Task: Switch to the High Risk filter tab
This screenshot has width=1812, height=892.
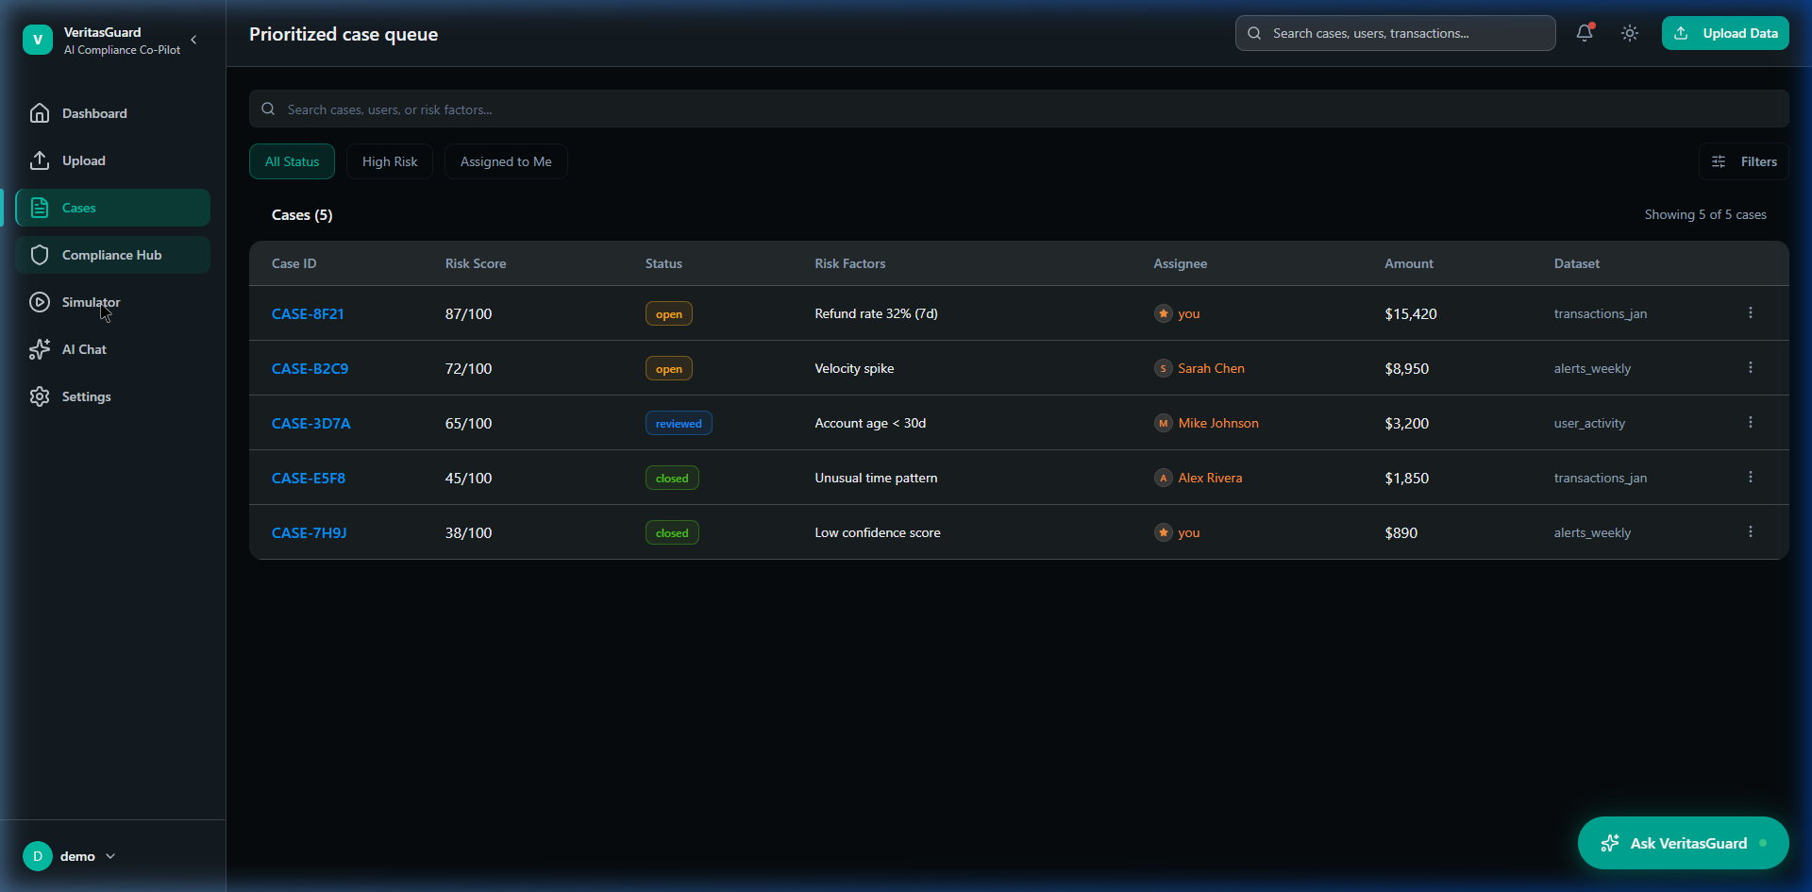Action: tap(389, 160)
